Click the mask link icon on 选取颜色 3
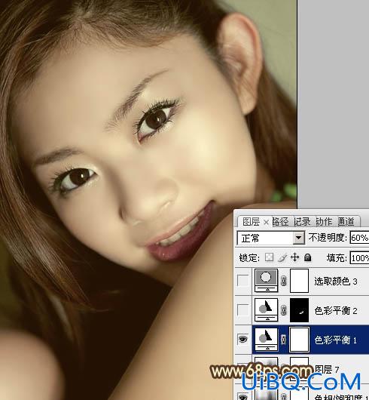This screenshot has width=369, height=400. coord(284,281)
